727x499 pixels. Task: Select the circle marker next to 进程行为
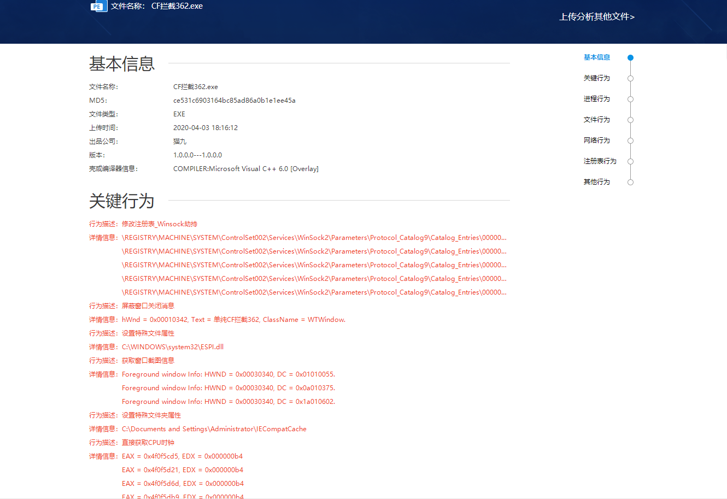click(x=630, y=99)
